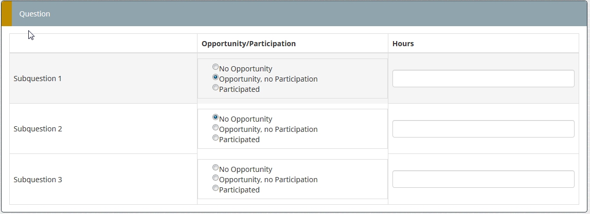Click the Hours column header

click(403, 44)
